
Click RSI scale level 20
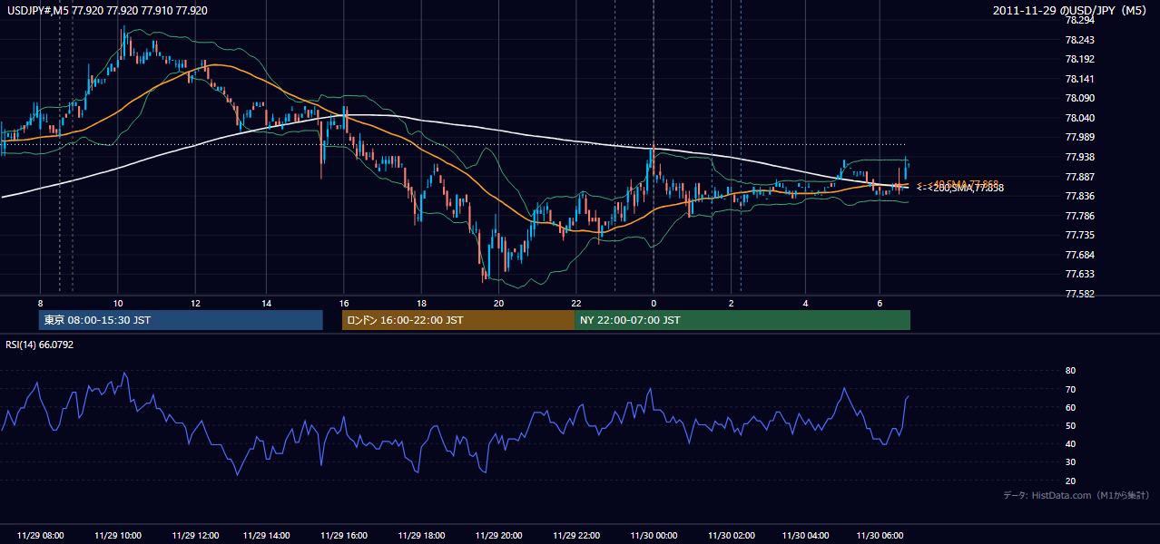coord(1070,481)
